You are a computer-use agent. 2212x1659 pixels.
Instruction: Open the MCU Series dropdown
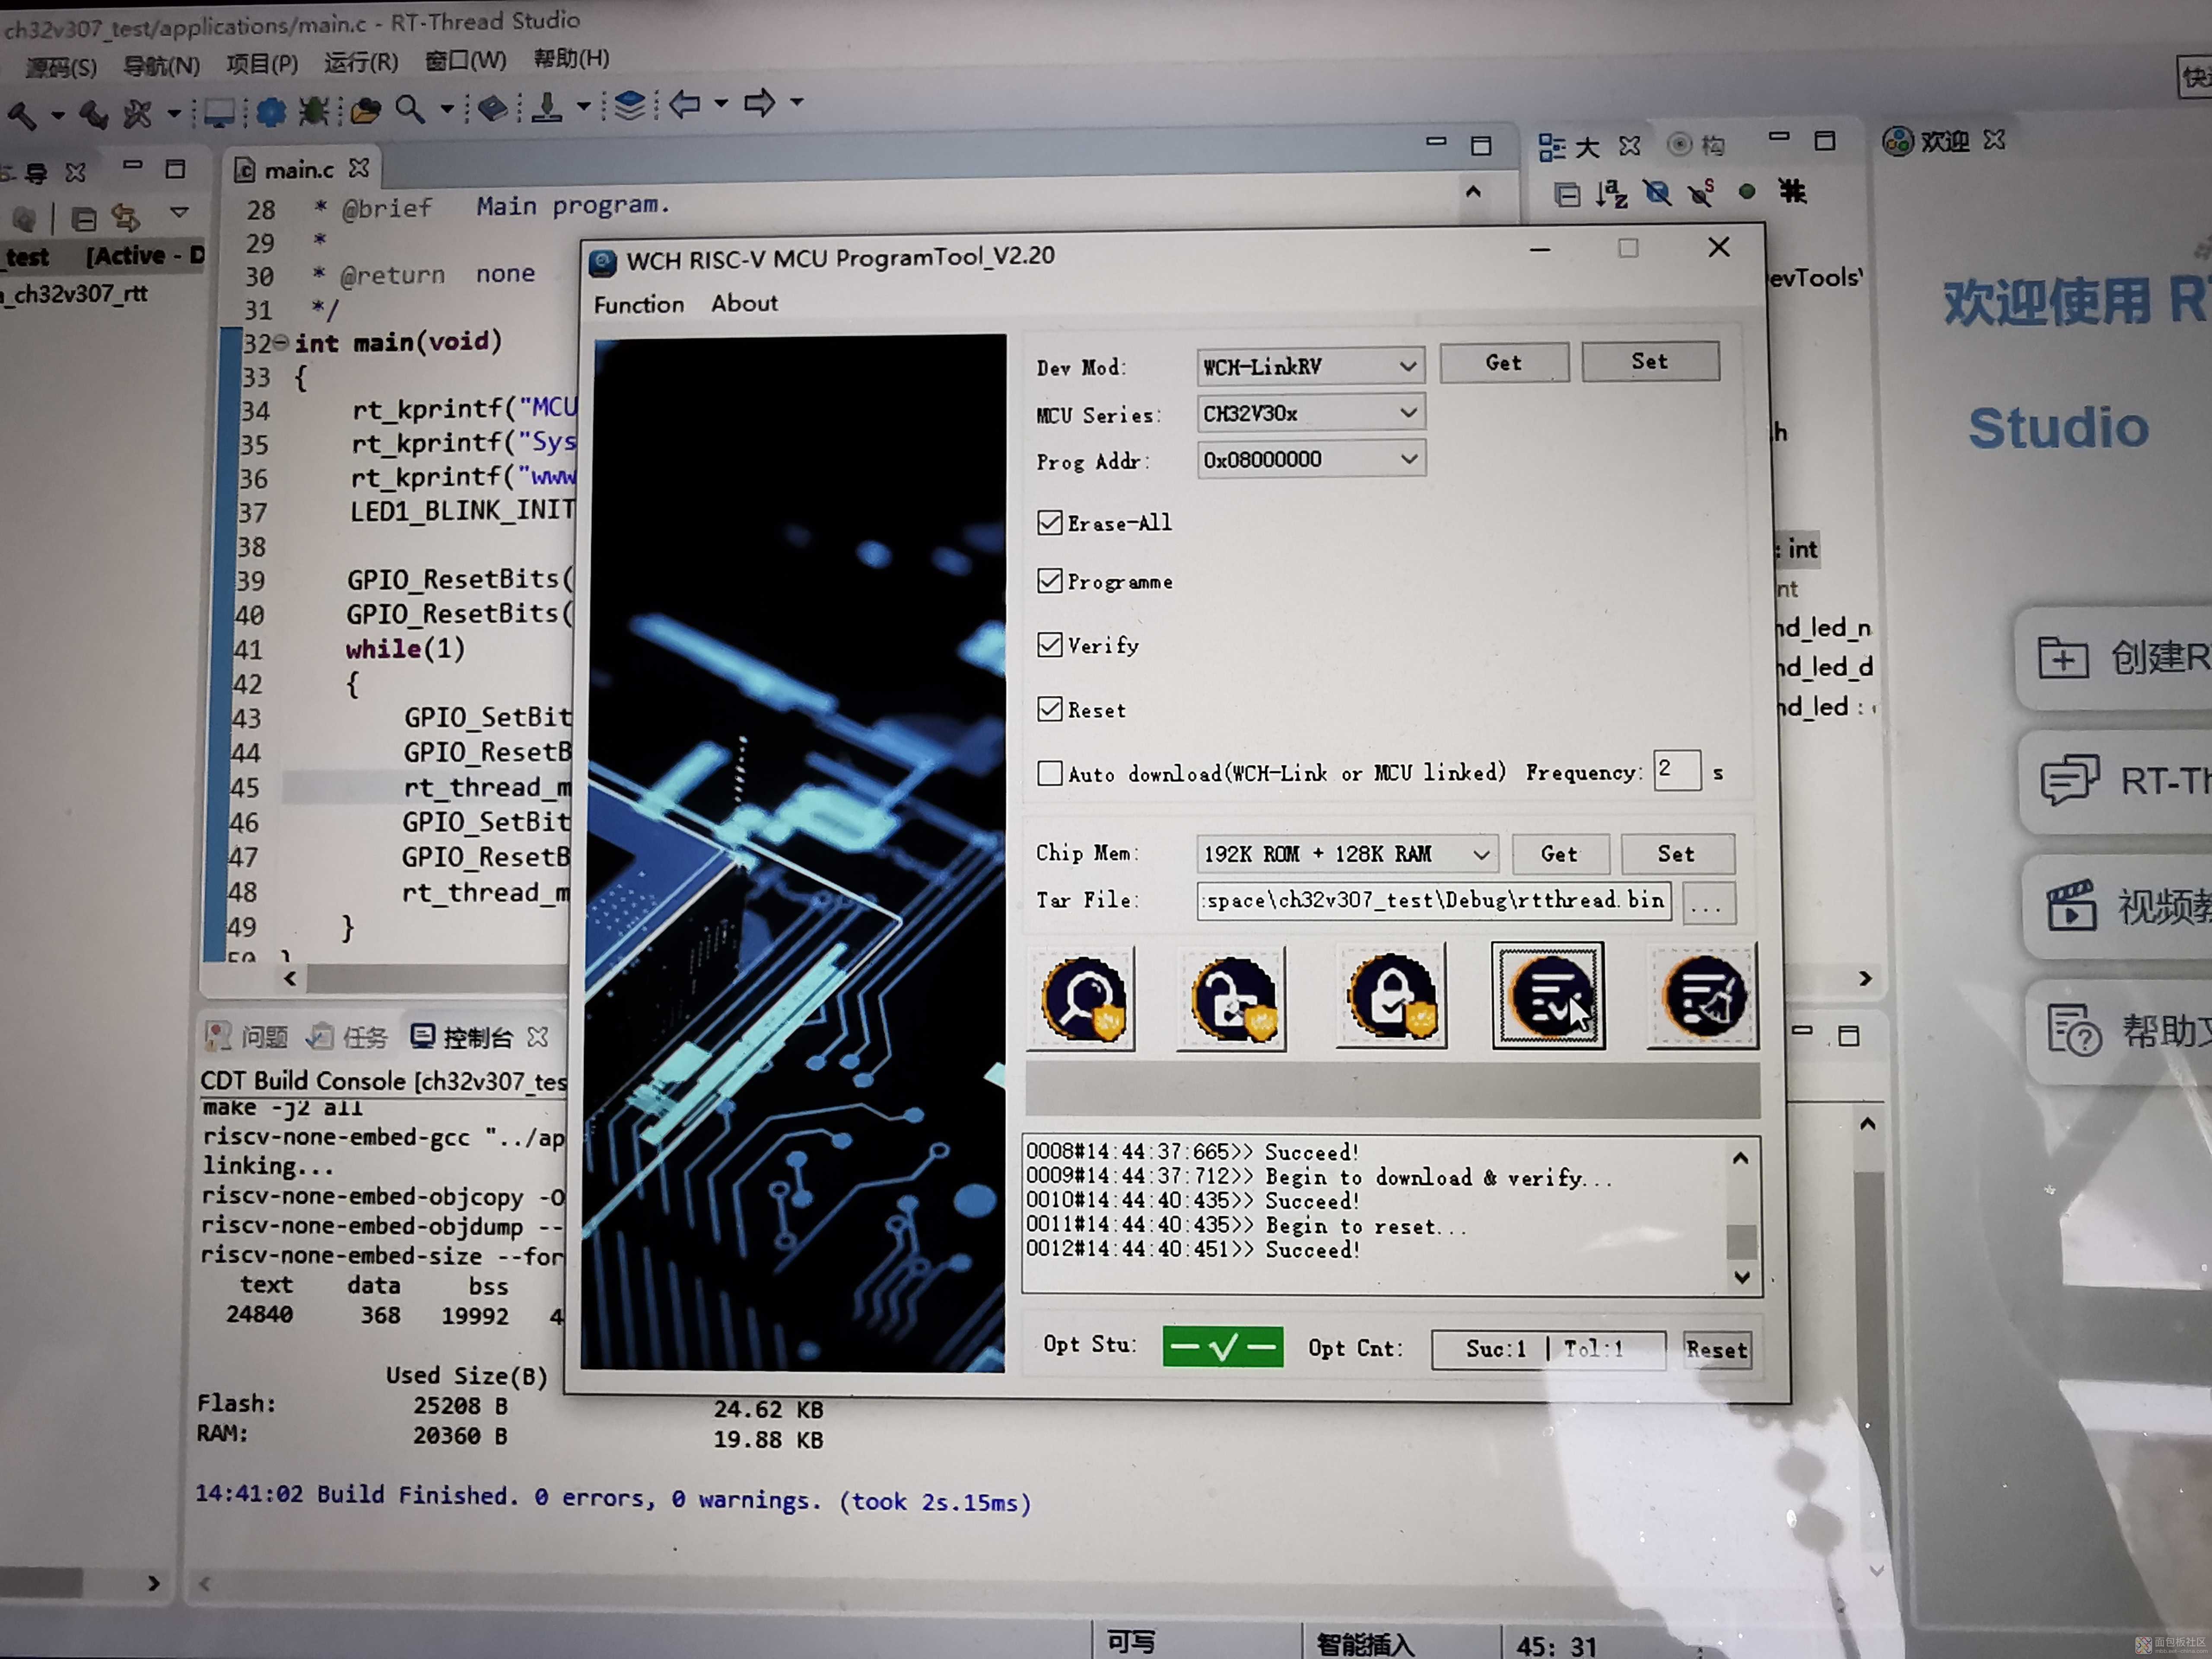point(1311,413)
